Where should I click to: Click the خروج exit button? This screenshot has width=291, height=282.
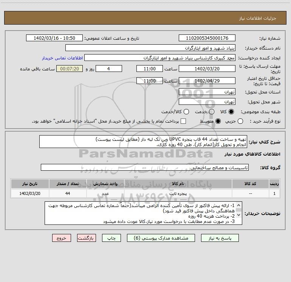coord(62,238)
